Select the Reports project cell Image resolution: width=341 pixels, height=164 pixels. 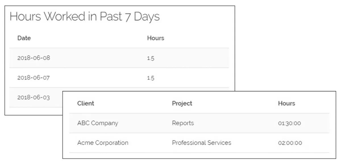tap(183, 123)
